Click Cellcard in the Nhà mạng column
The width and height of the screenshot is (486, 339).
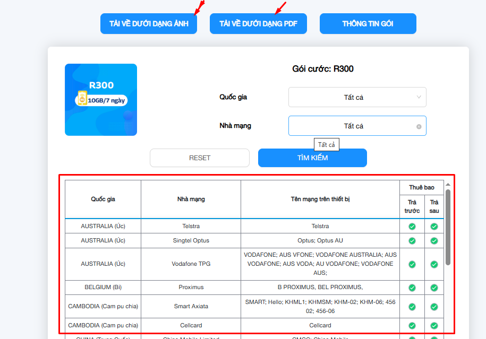click(191, 325)
